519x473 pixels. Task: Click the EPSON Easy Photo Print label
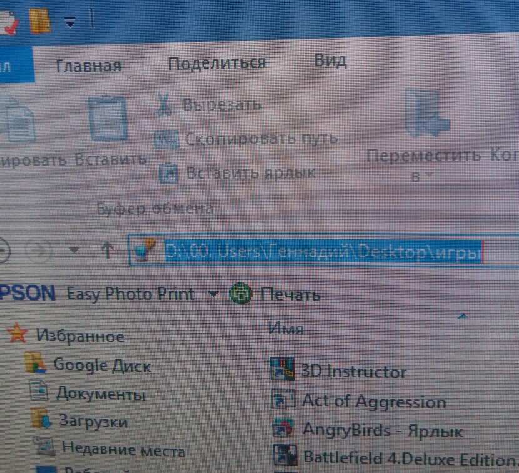(x=98, y=294)
